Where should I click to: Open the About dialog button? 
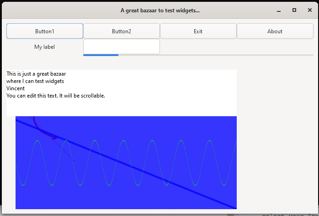[x=275, y=31]
